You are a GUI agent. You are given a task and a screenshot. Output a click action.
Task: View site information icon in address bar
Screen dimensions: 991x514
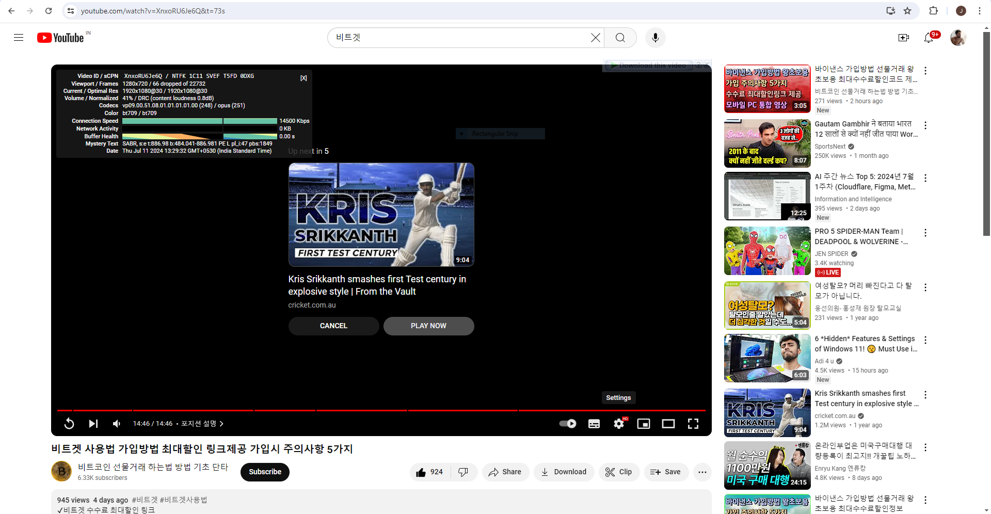(71, 11)
